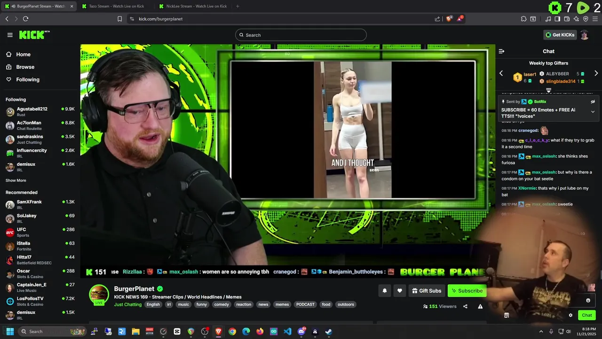Viewport: 602px width, 339px height.
Task: Toggle notification bell for BurgerPlanet
Action: click(x=384, y=291)
